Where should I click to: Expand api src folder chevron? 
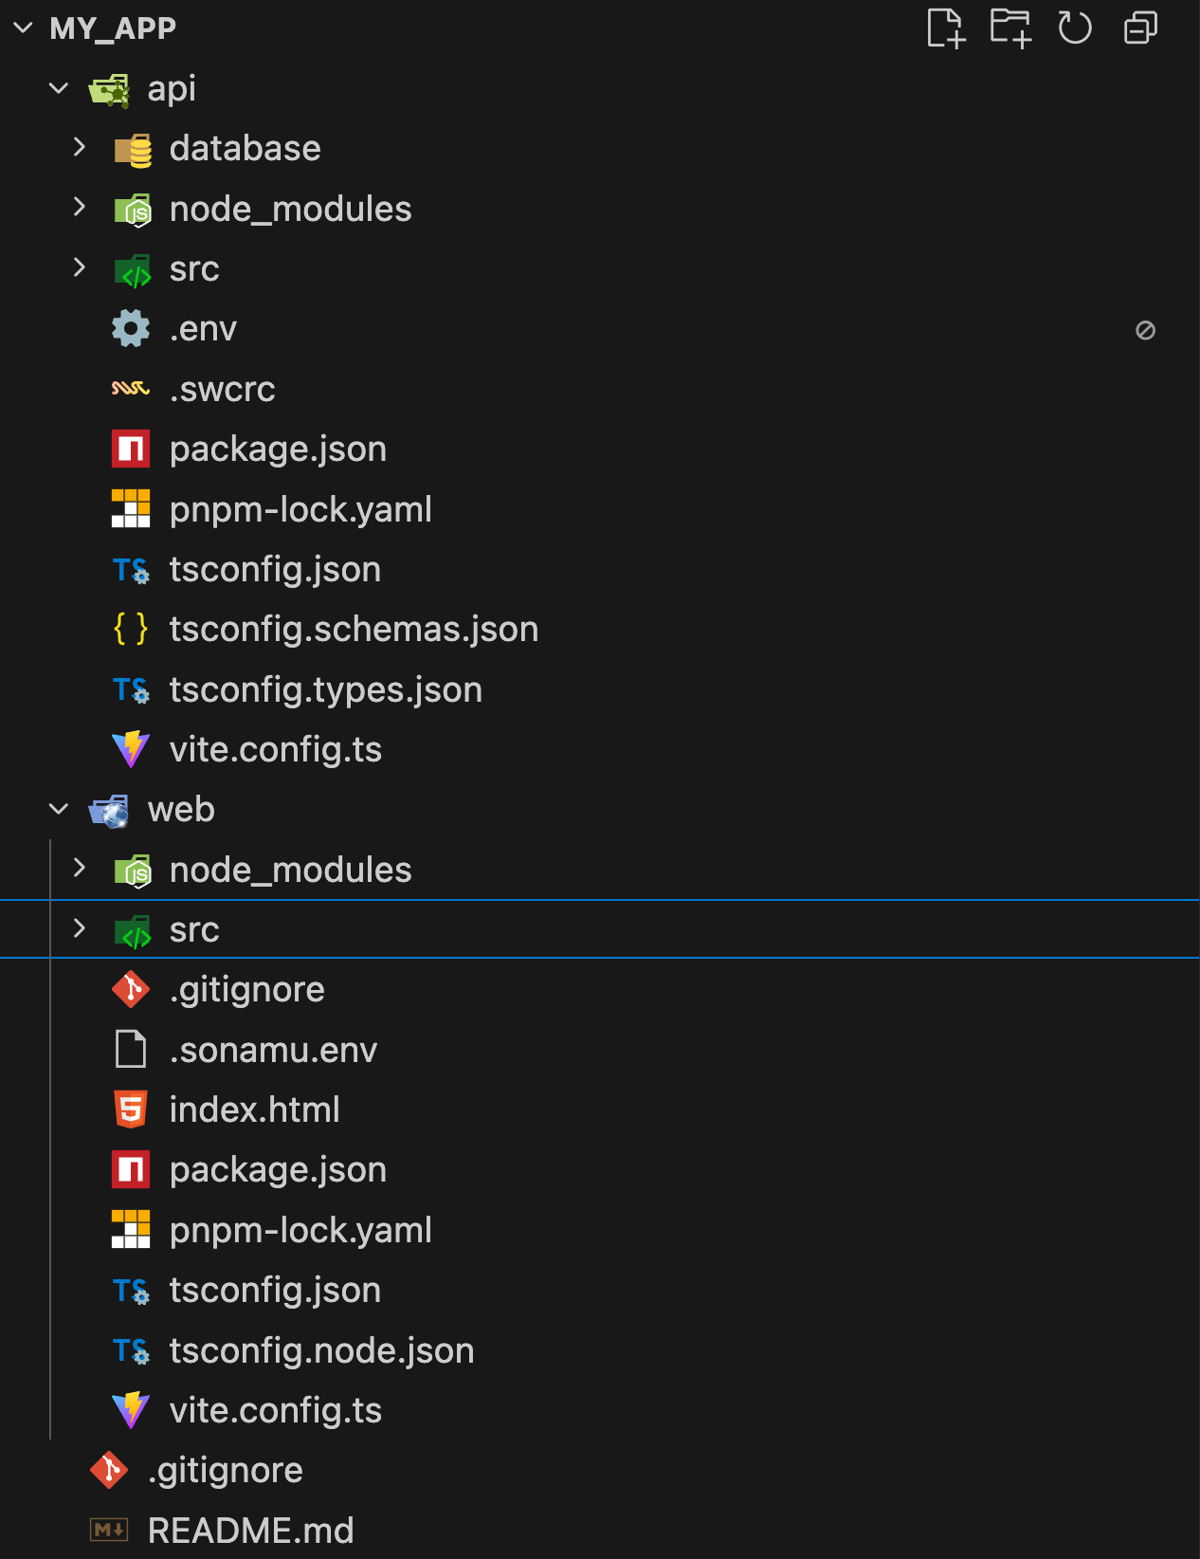(80, 268)
